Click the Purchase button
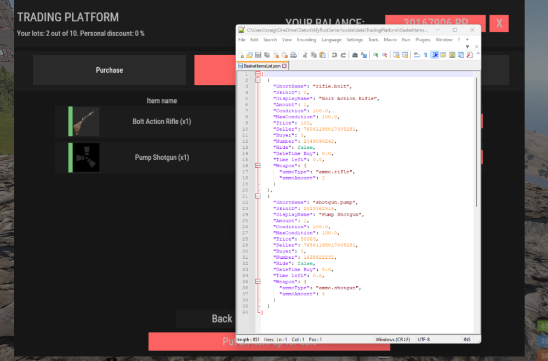The width and height of the screenshot is (548, 361). [109, 70]
